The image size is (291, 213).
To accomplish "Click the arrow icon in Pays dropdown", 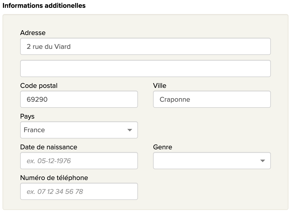I will [x=130, y=130].
